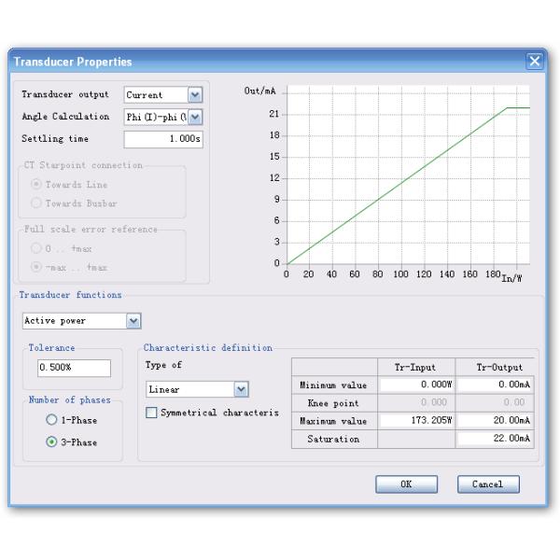Click the Settling time input field
This screenshot has width=560, height=560.
[163, 139]
